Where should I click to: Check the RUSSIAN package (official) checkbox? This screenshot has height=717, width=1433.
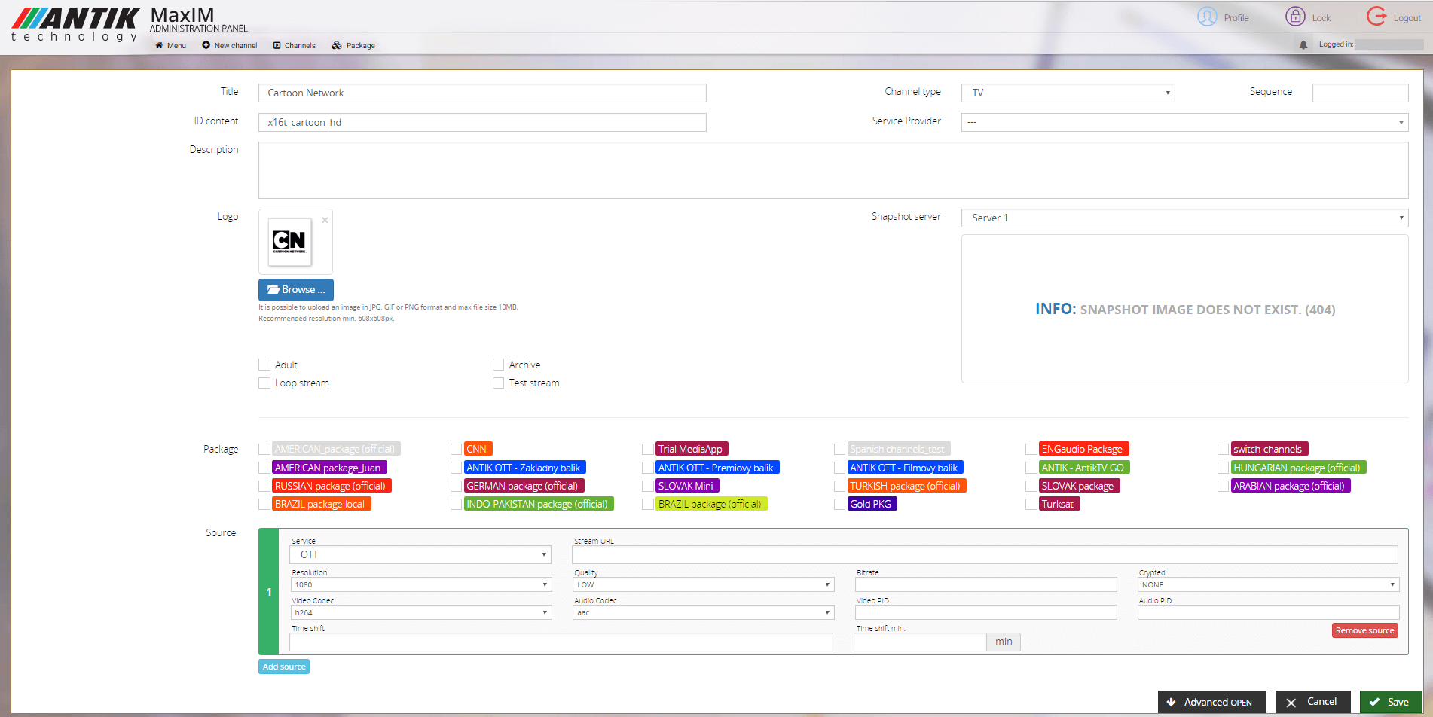coord(264,487)
